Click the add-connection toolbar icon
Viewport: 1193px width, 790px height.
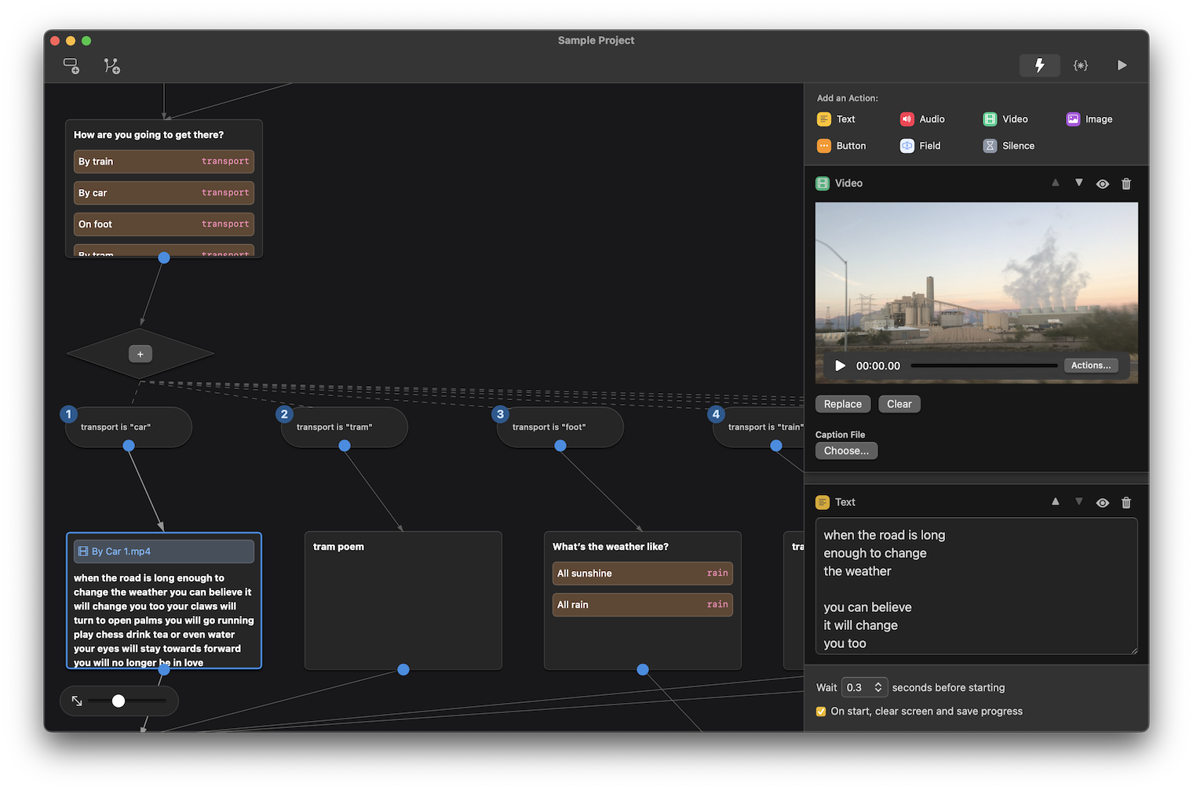click(x=111, y=66)
